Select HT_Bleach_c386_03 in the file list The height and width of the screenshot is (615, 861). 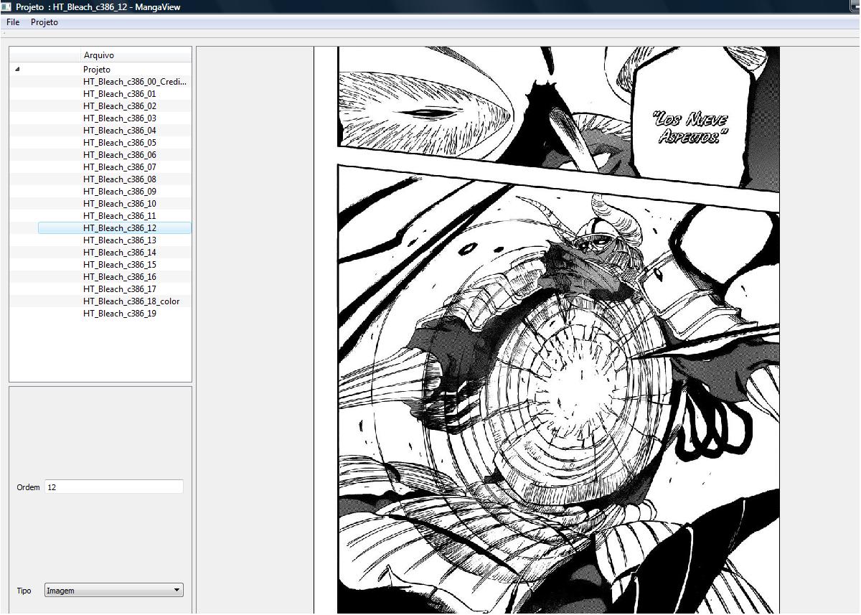click(120, 118)
